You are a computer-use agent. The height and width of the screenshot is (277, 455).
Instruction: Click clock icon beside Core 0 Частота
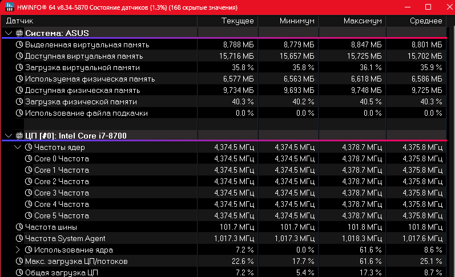(29, 158)
